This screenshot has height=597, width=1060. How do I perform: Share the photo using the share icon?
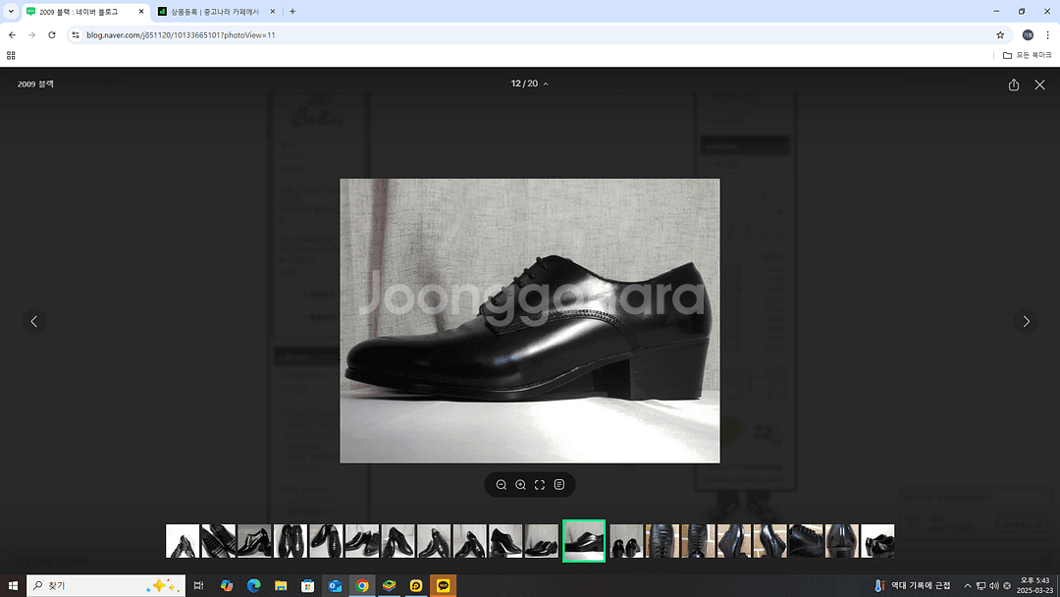(1013, 84)
